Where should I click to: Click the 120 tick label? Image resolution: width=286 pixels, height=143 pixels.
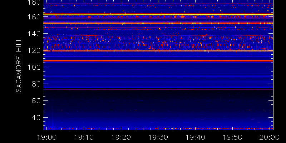(x=34, y=50)
